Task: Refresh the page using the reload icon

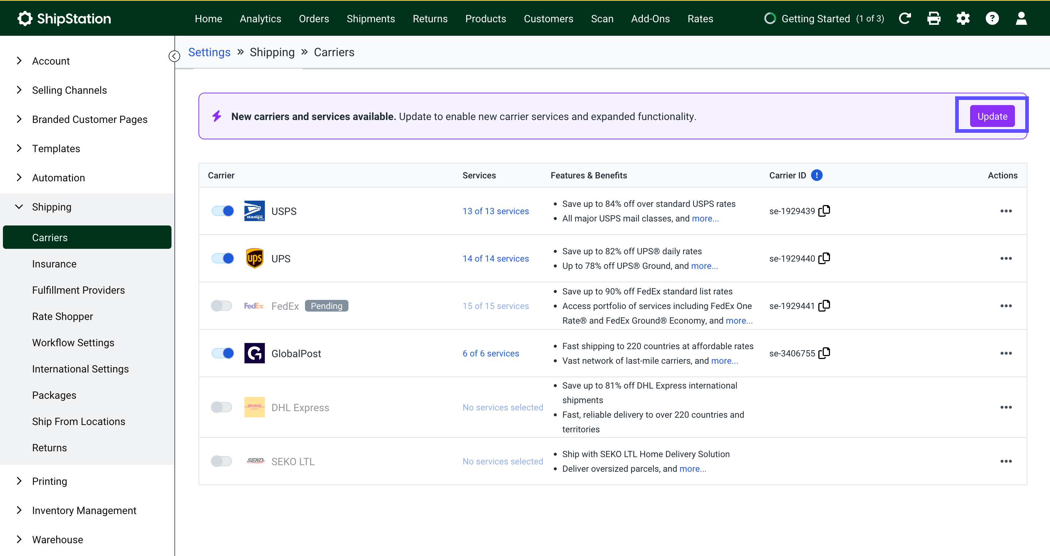Action: (905, 18)
